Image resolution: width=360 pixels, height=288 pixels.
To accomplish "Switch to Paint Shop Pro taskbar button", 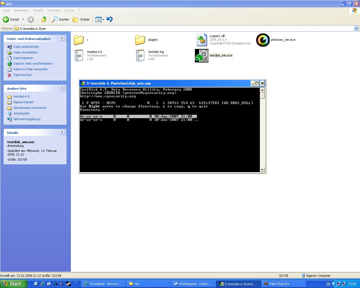I will tap(283, 284).
